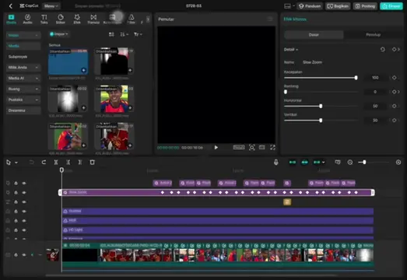Hide the Slow Zoom effect track
407x280 pixels.
coord(24,193)
